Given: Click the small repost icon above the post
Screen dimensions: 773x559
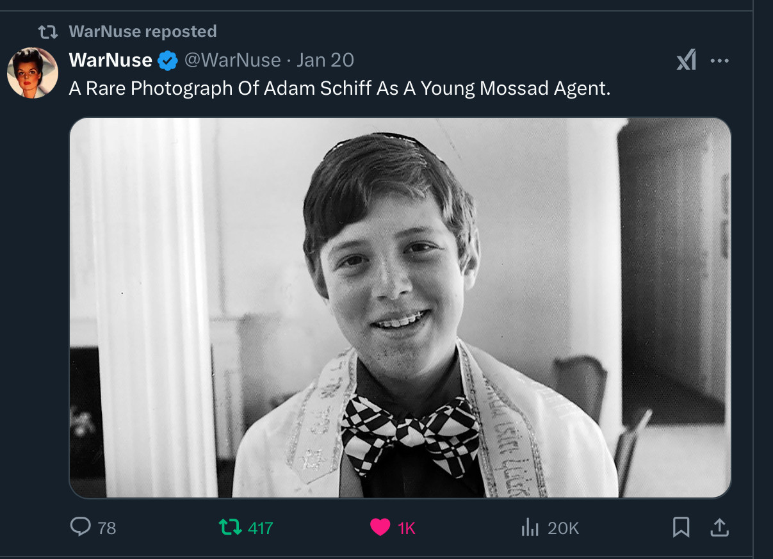Looking at the screenshot, I should [x=48, y=31].
